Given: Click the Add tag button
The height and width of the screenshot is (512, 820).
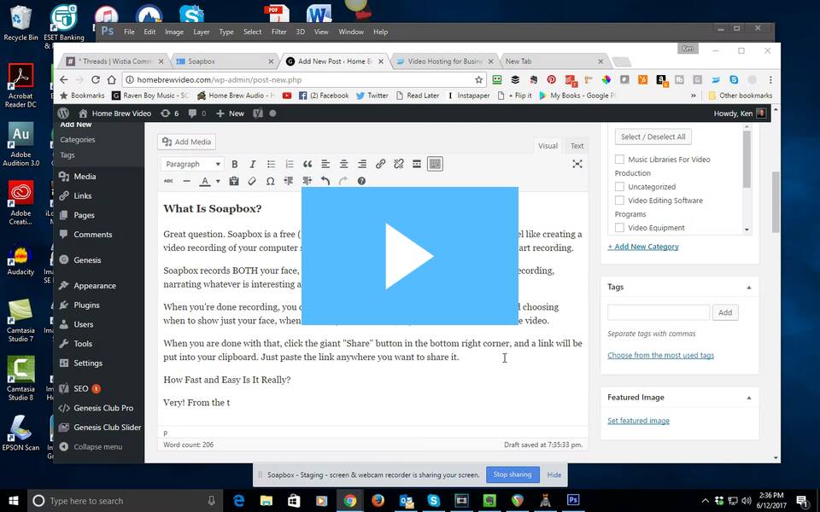Looking at the screenshot, I should tap(725, 312).
